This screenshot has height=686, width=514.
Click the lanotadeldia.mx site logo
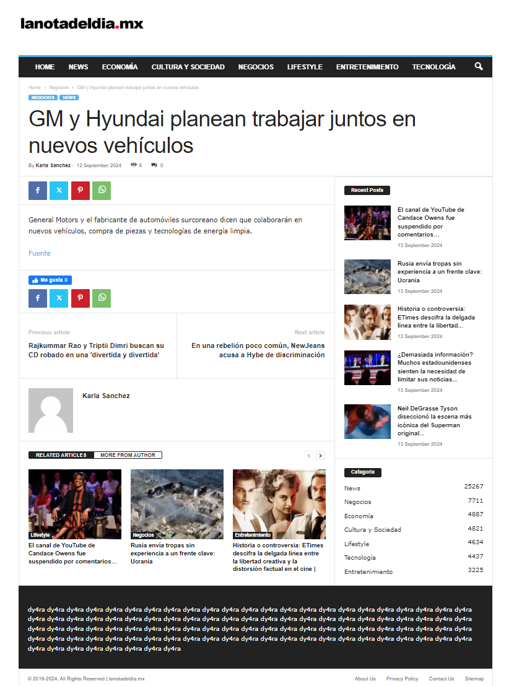[x=82, y=23]
